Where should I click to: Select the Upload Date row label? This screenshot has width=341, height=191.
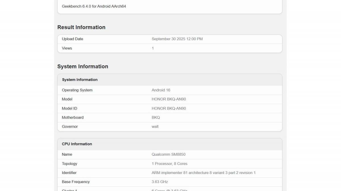click(72, 39)
